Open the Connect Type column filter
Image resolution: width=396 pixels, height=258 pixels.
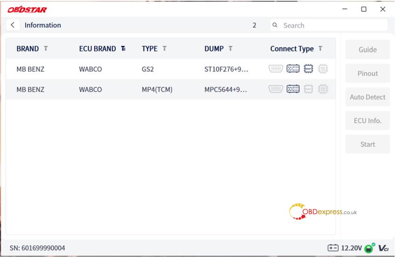[320, 48]
